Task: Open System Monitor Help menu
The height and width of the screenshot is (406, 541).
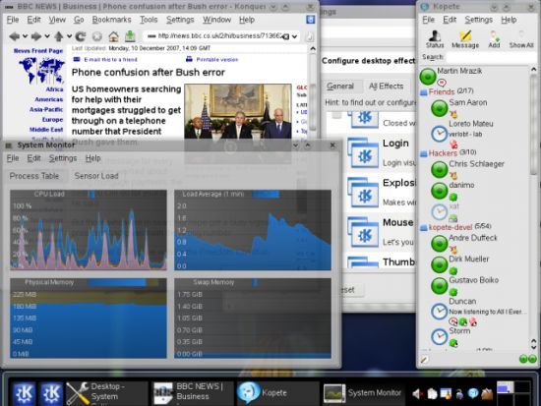Action: (x=92, y=158)
